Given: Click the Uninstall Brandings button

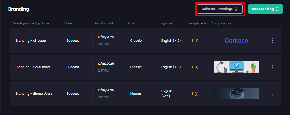Looking at the screenshot, I should click(x=220, y=9).
